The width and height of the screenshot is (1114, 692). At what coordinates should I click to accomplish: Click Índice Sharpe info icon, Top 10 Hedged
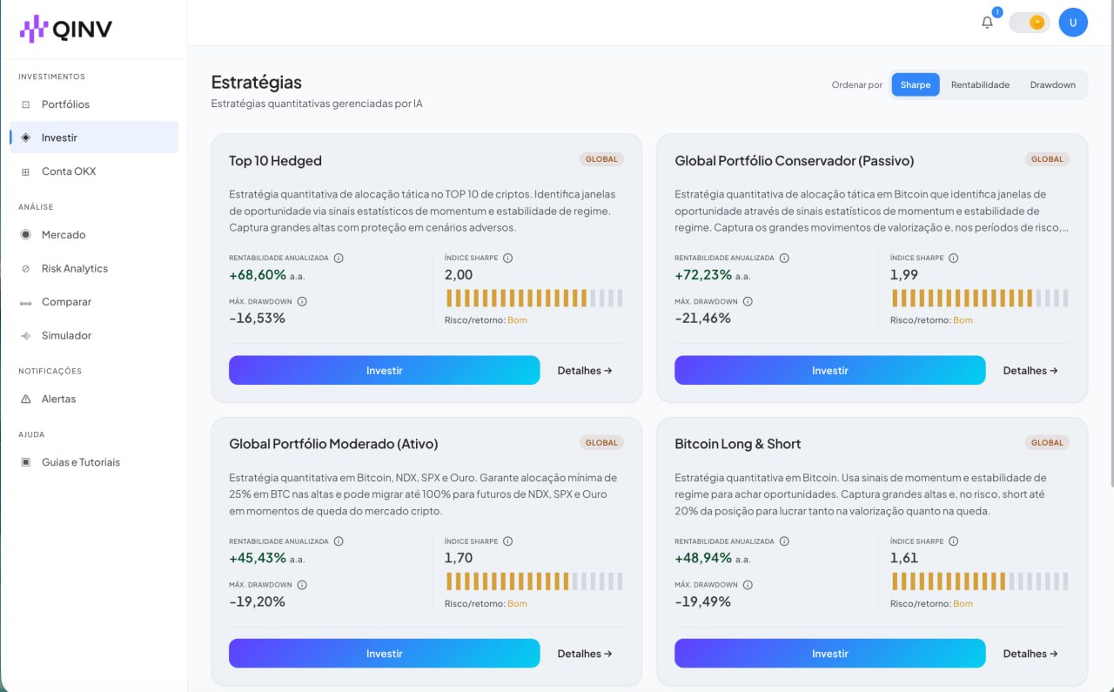point(507,258)
